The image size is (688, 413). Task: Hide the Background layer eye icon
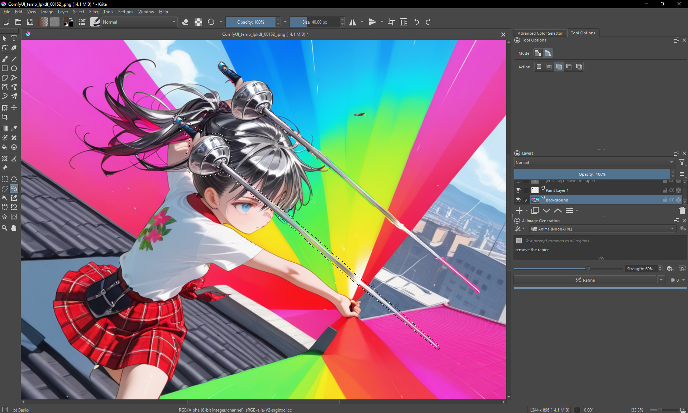518,200
